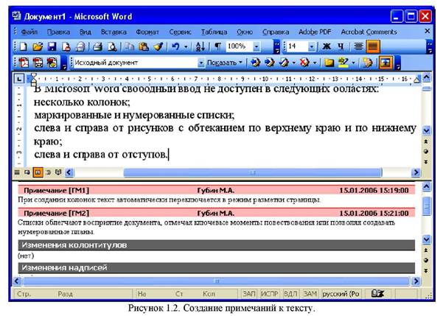Screen dimensions: 443x316
Task: Click the Print icon in the toolbar
Action: (88, 46)
